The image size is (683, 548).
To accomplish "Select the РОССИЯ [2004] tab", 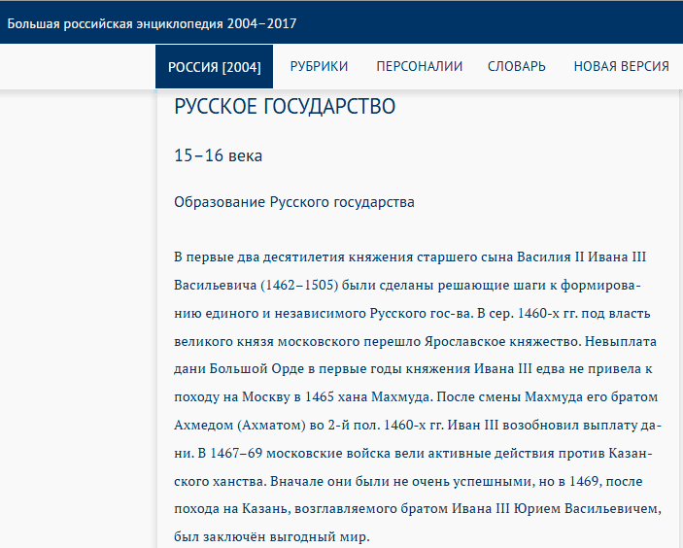I will tap(215, 66).
